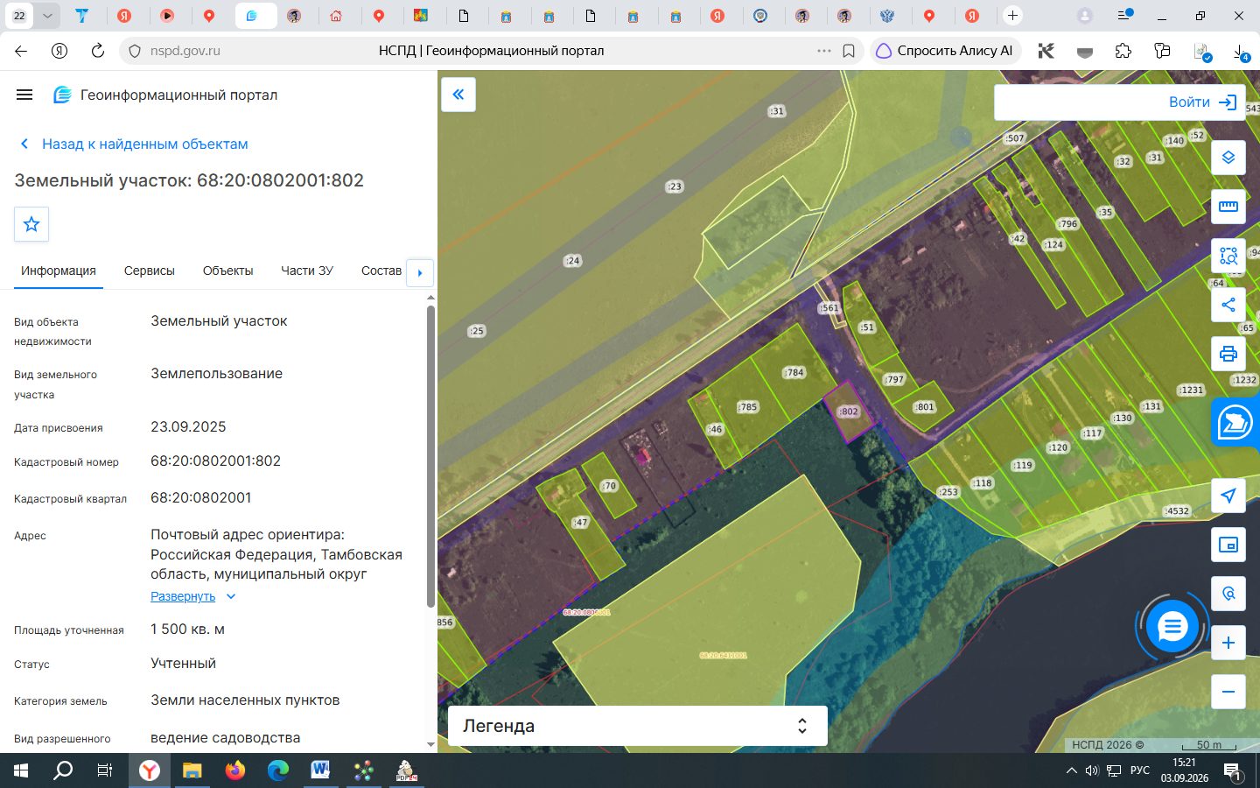Screen dimensions: 1260x788
Task: Go to my location on the map
Action: [x=1228, y=496]
